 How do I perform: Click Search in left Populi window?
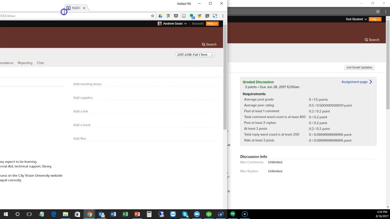tap(209, 44)
